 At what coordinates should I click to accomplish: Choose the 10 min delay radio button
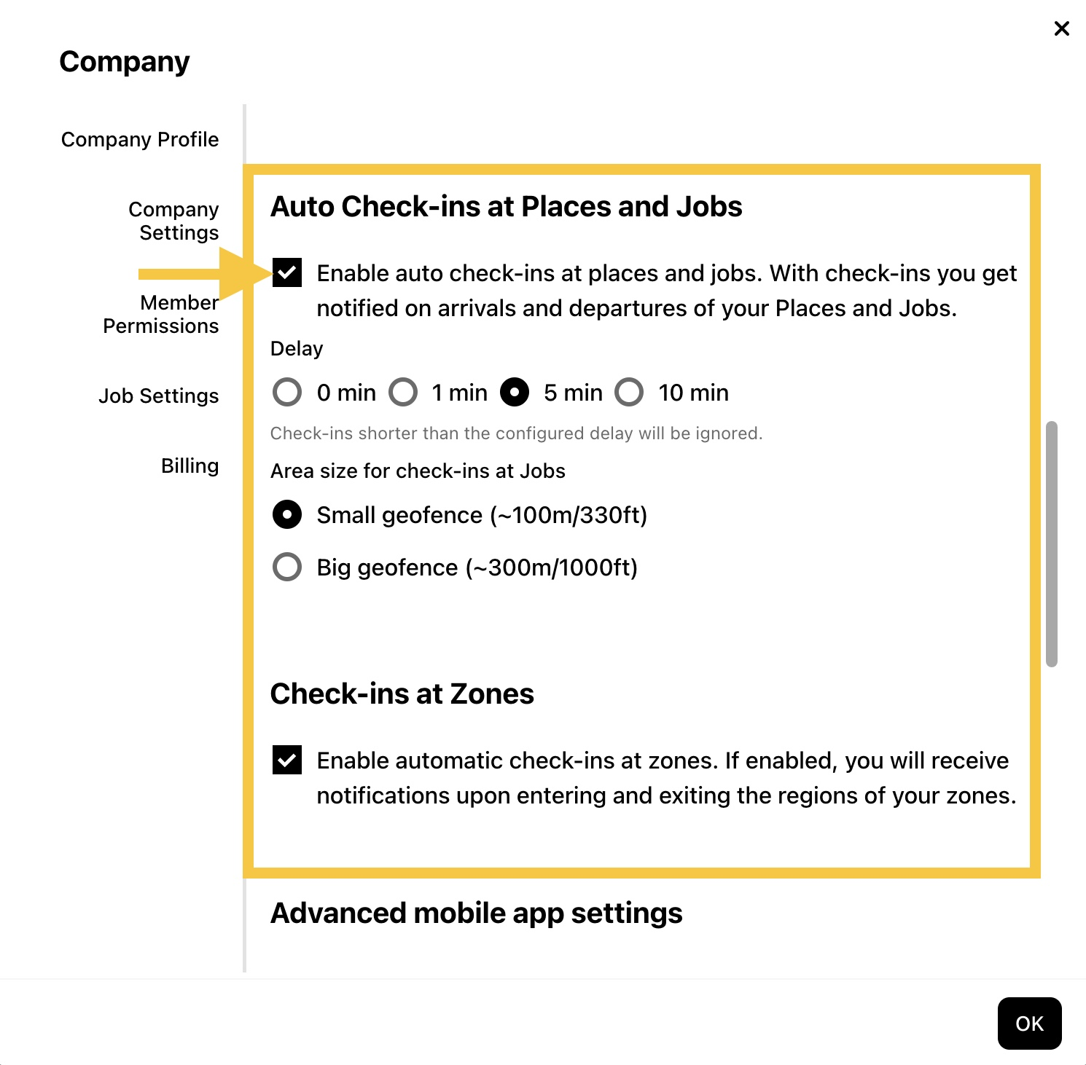pos(629,392)
